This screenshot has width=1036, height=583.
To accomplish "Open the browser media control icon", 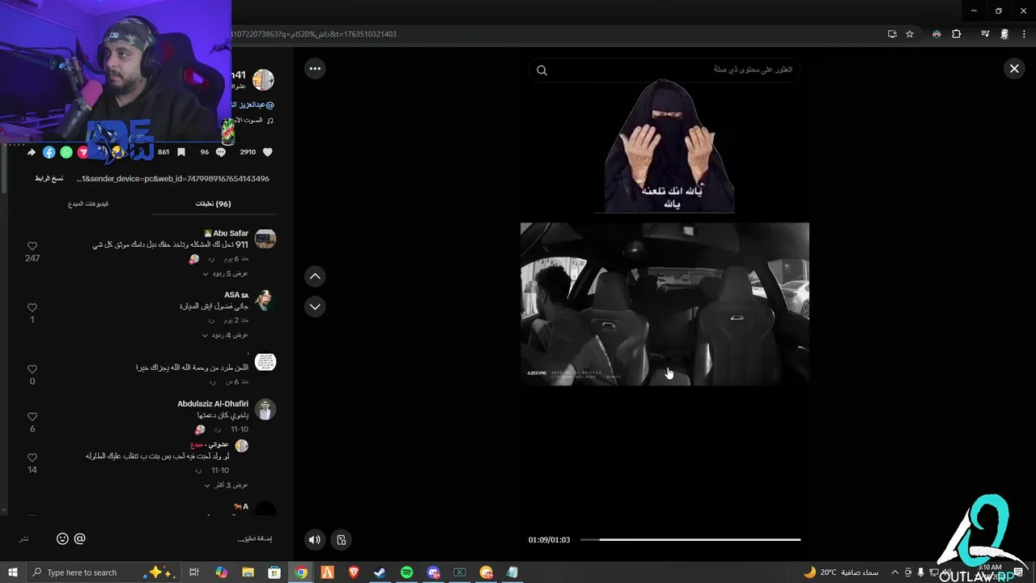I will pos(985,34).
